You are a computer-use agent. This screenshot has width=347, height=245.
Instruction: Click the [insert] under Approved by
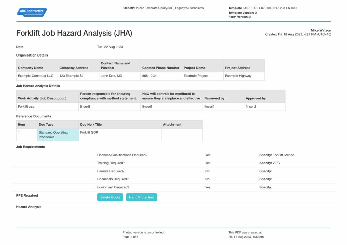[x=265, y=107]
